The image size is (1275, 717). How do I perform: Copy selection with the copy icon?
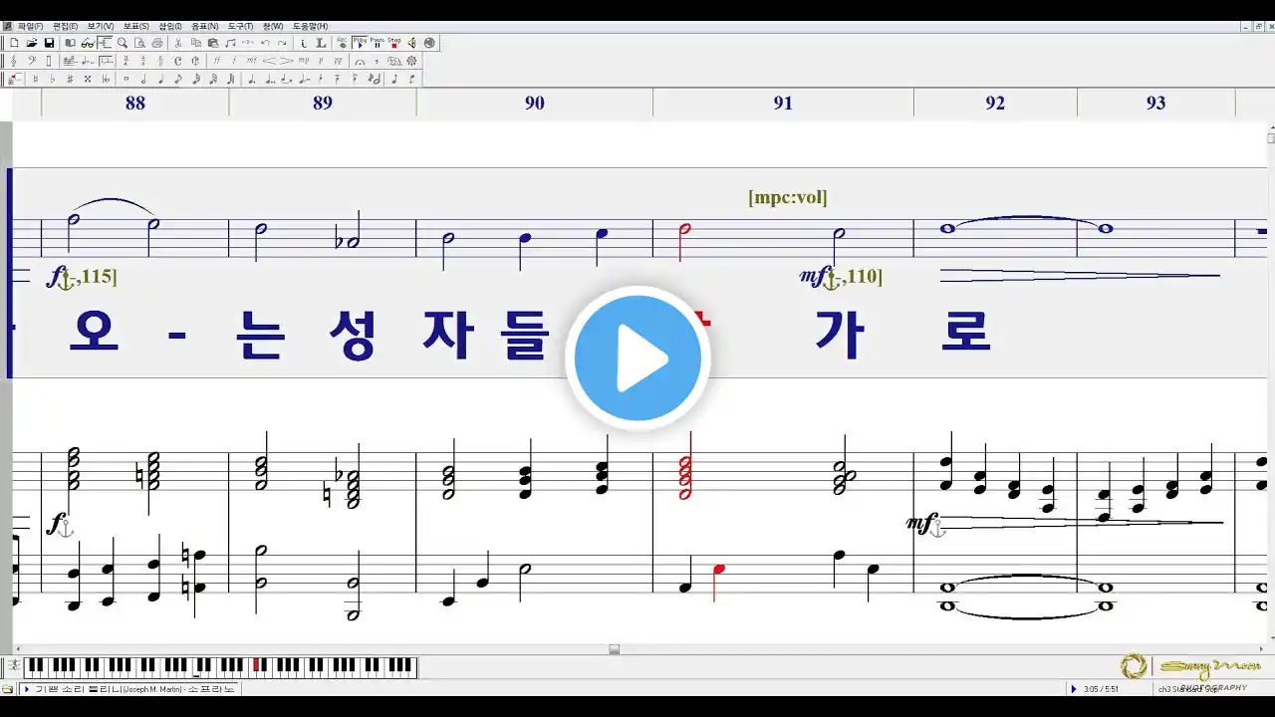196,43
